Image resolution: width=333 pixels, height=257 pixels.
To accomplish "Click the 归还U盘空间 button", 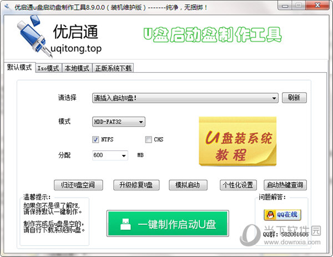I will [78, 185].
